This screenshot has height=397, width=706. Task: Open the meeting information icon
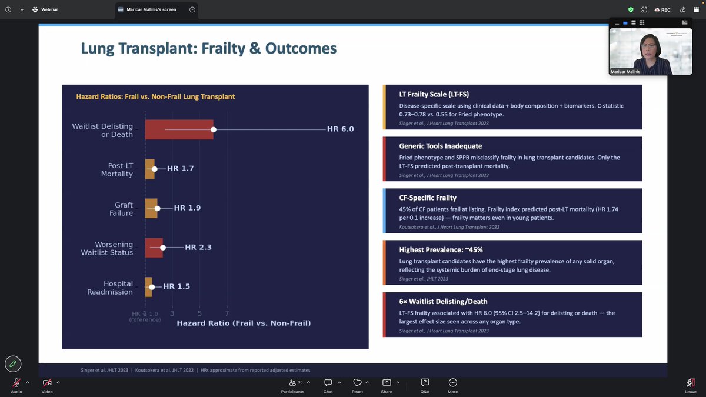point(8,9)
